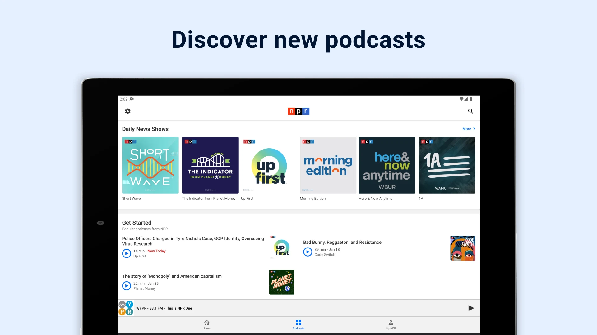This screenshot has height=335, width=597.
Task: Open Bad Bunny, Reggaeton, and Resistance title
Action: click(x=342, y=243)
